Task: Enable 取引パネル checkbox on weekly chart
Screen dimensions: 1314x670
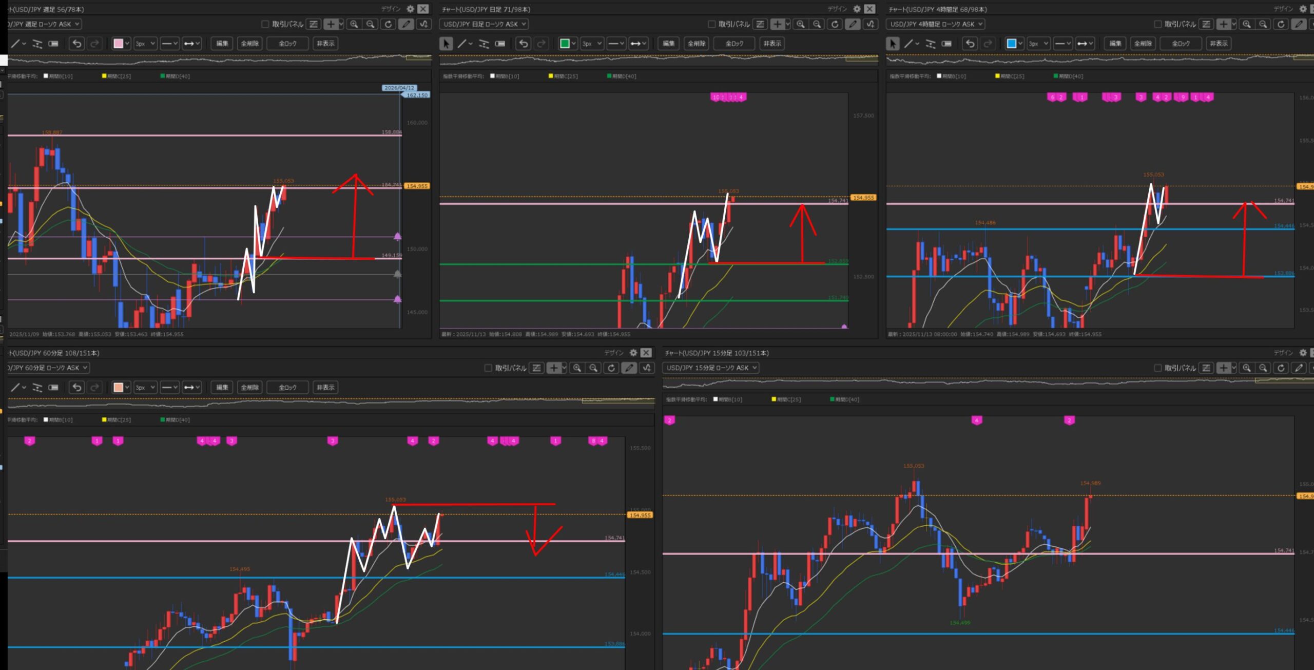Action: coord(265,24)
